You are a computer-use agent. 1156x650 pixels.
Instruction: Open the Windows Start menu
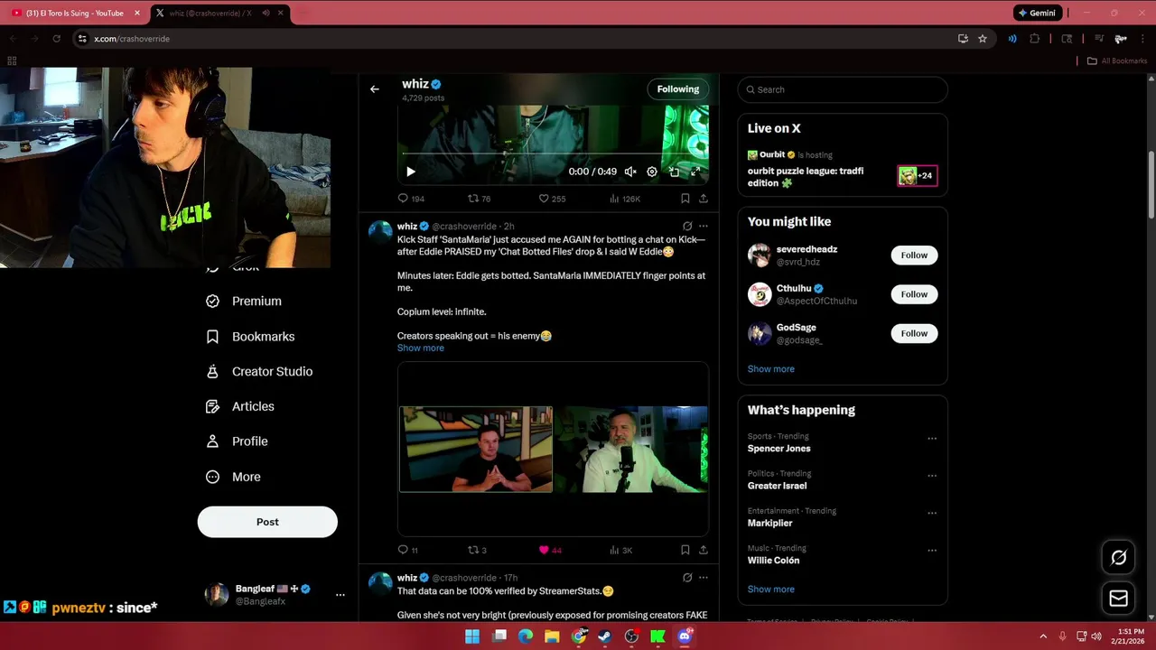[472, 636]
